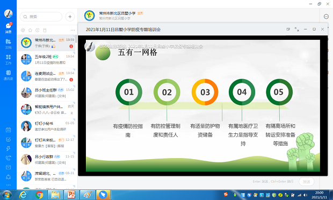The height and width of the screenshot is (200, 333).
Task: Click the chat search box
Action: tap(41, 17)
